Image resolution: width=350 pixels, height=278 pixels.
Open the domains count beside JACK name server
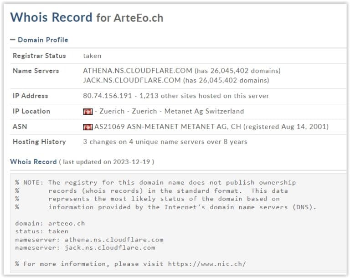click(x=226, y=81)
